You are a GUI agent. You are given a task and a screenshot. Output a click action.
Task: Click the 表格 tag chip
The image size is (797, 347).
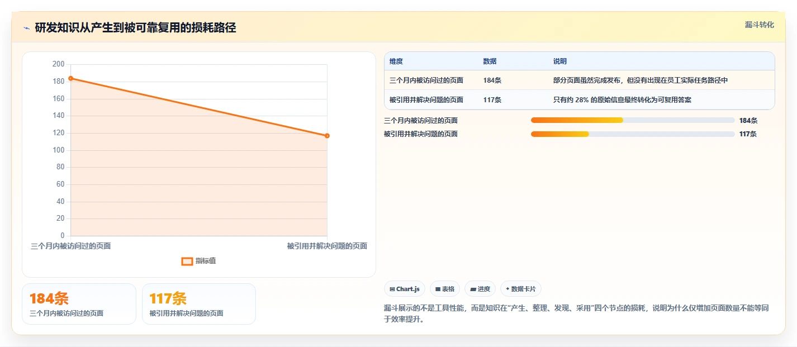click(x=445, y=289)
